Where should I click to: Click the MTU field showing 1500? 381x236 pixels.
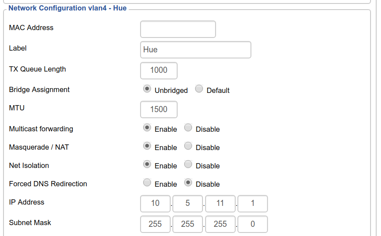159,109
